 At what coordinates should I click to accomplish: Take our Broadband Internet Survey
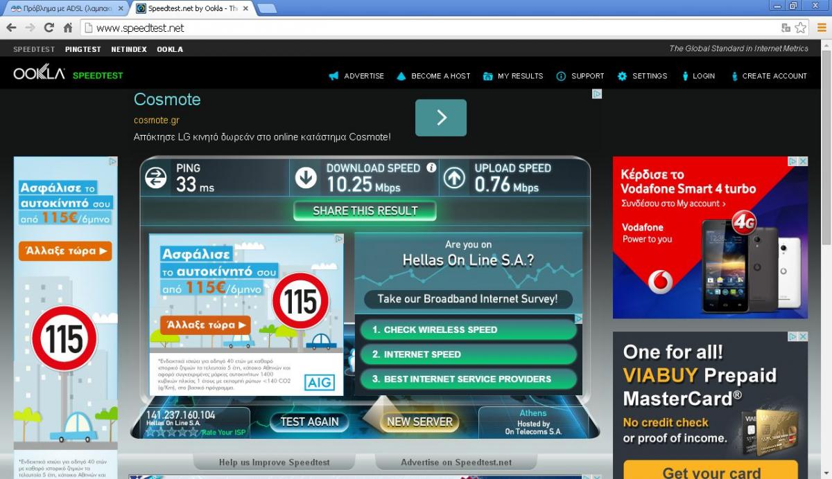[x=468, y=299]
